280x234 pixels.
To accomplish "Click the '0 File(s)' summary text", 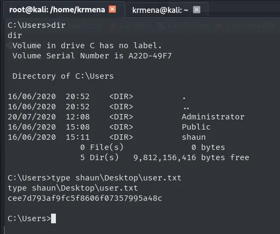I will pos(102,147).
